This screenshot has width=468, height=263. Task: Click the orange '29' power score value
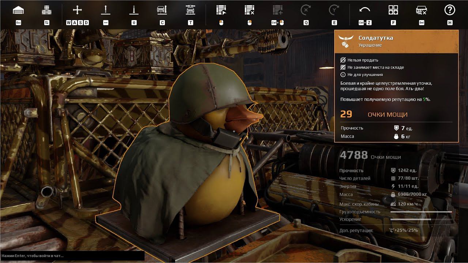pyautogui.click(x=346, y=114)
